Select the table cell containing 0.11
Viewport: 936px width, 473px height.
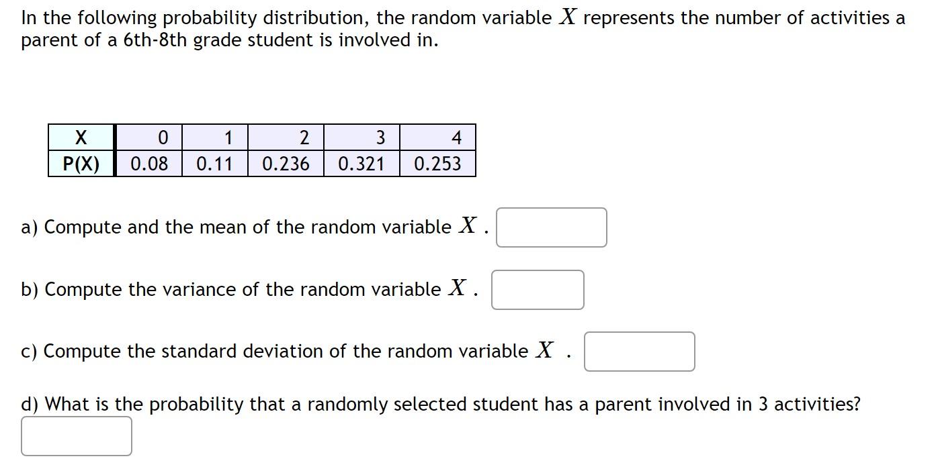pyautogui.click(x=215, y=162)
